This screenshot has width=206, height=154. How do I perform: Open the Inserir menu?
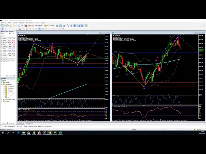point(15,23)
